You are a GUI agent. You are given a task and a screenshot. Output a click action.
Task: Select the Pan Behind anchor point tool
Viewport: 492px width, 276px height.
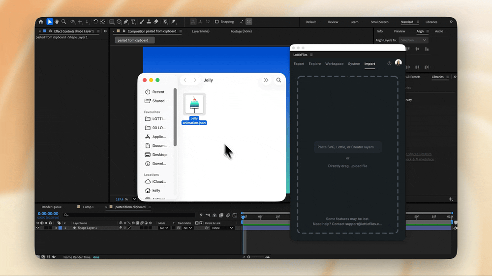103,22
